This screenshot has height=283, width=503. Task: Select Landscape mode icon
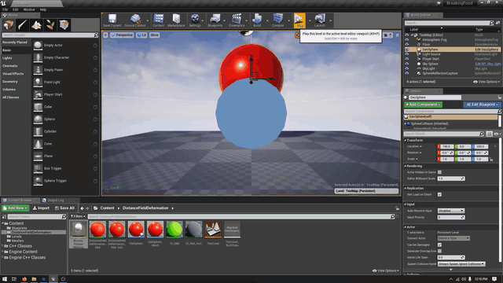click(36, 24)
